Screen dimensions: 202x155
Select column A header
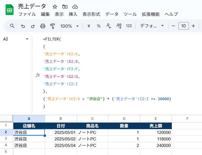(x=29, y=119)
